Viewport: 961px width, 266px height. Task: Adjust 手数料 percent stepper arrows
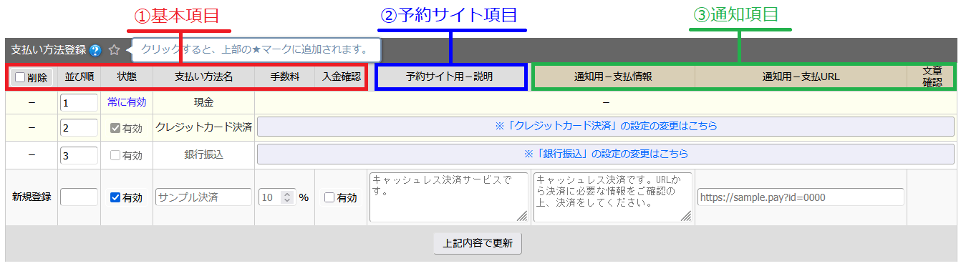pyautogui.click(x=288, y=197)
